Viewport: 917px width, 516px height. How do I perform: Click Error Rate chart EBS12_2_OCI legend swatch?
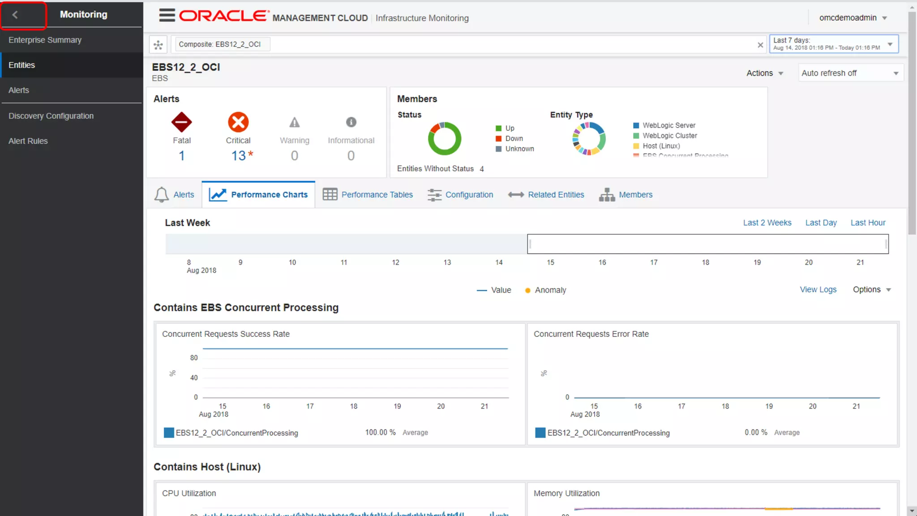pyautogui.click(x=540, y=433)
